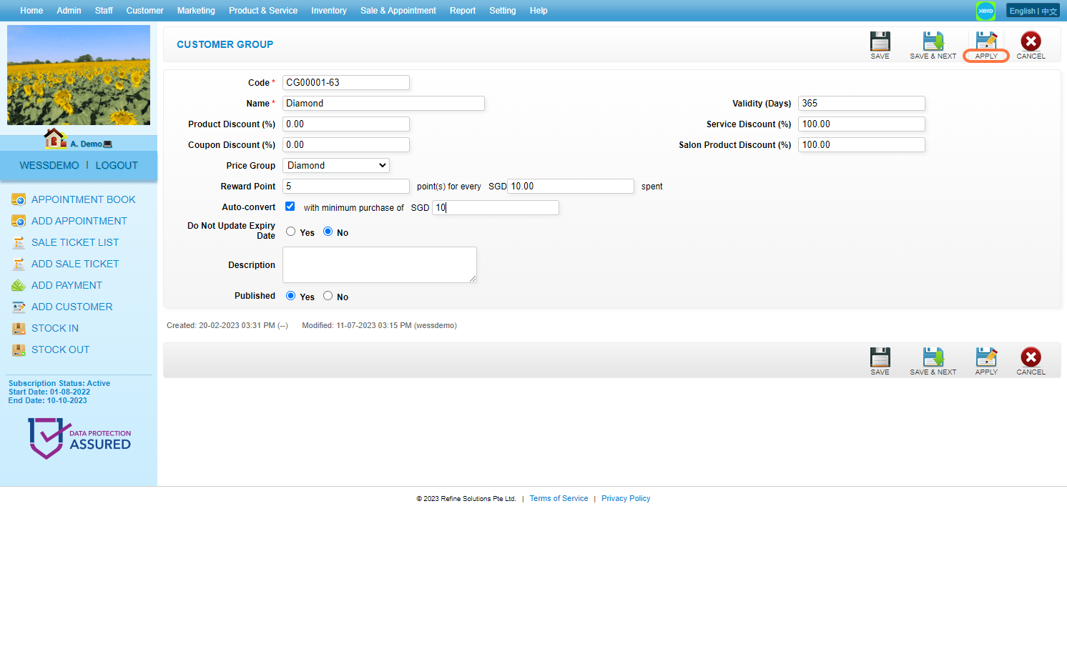This screenshot has width=1067, height=669.
Task: Click the bottom Apply icon
Action: pos(986,357)
